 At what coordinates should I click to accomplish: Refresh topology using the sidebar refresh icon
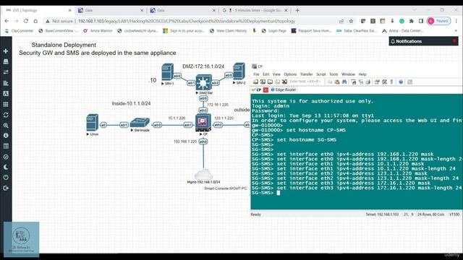click(6, 115)
